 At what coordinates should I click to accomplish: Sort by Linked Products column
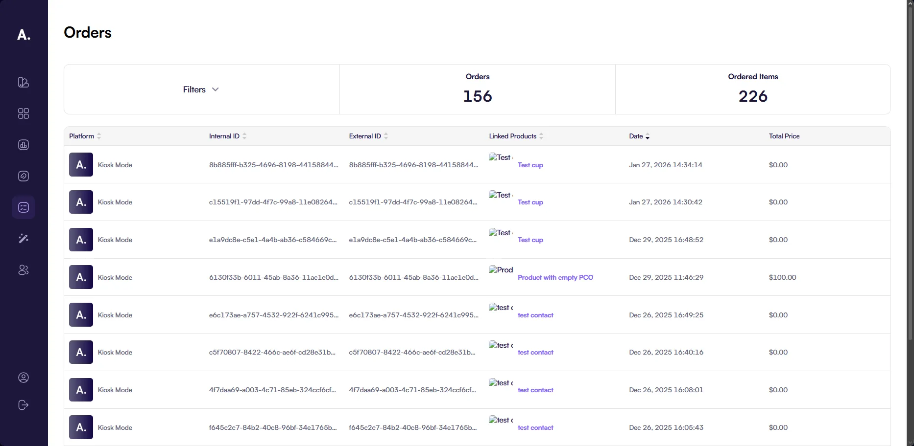click(516, 136)
